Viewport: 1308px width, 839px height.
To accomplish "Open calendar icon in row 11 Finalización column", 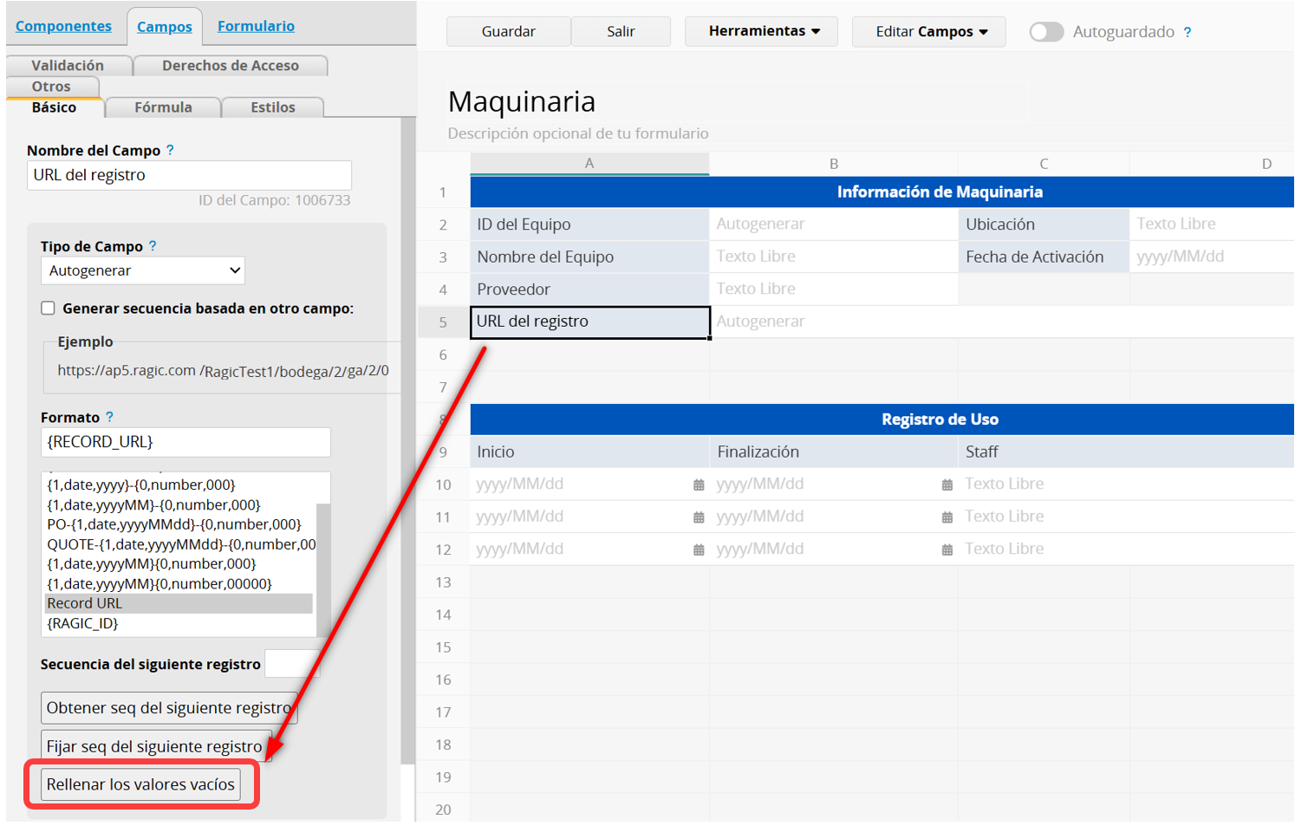I will 947,517.
